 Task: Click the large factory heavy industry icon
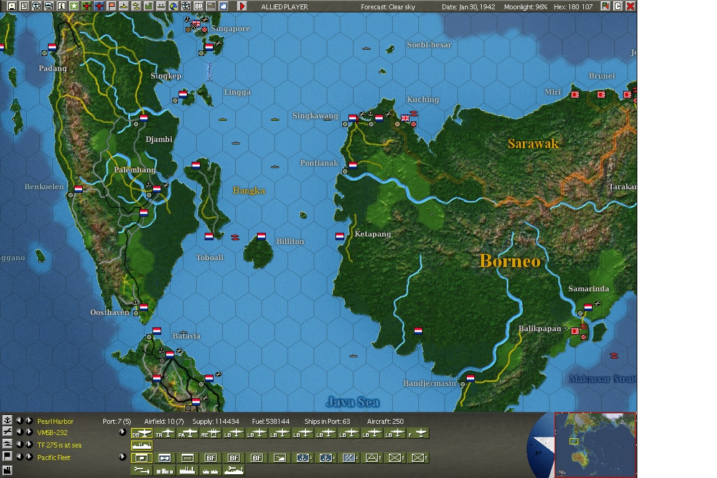click(x=187, y=471)
